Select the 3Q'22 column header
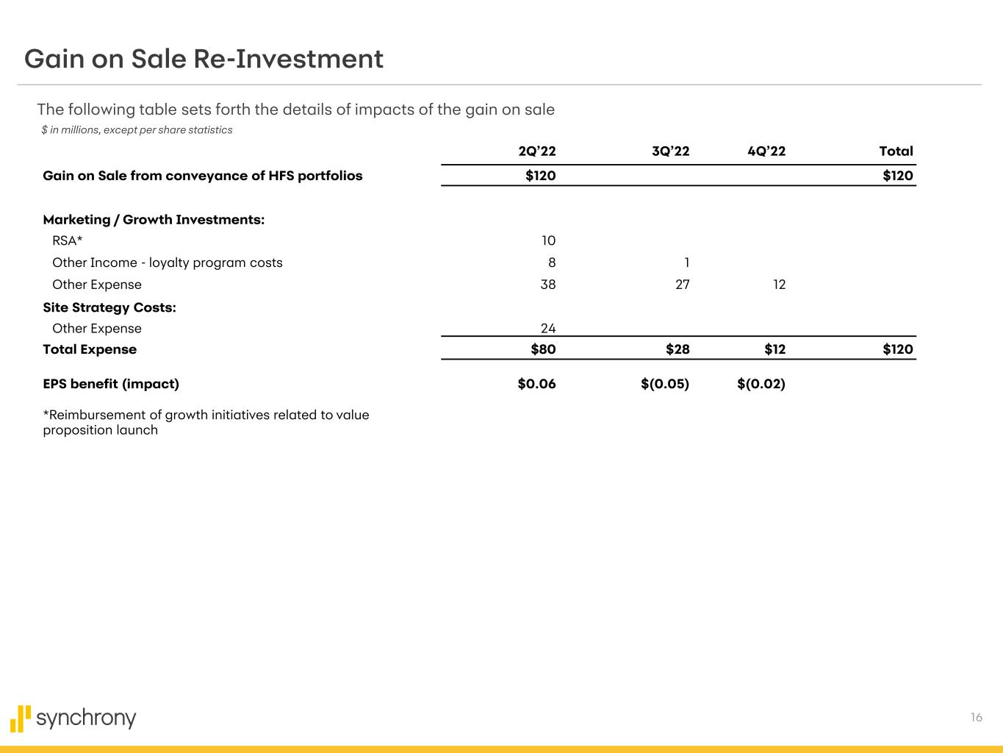1003x753 pixels. pyautogui.click(x=670, y=151)
